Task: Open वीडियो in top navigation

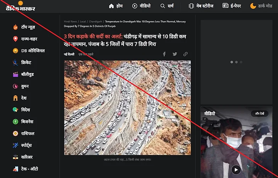Action: (141, 6)
